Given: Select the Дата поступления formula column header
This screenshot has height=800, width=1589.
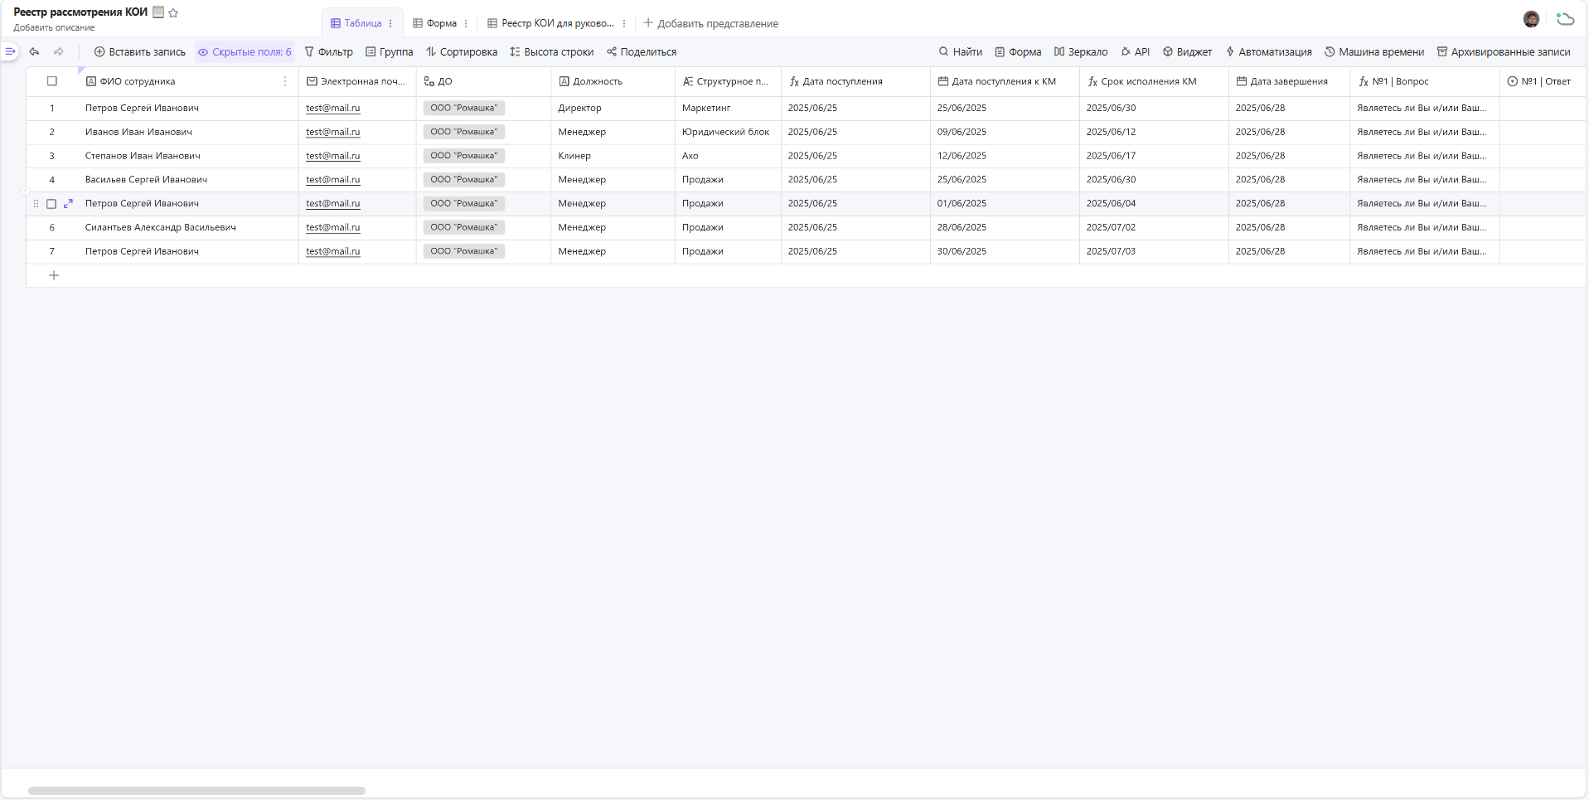Looking at the screenshot, I should 855,81.
